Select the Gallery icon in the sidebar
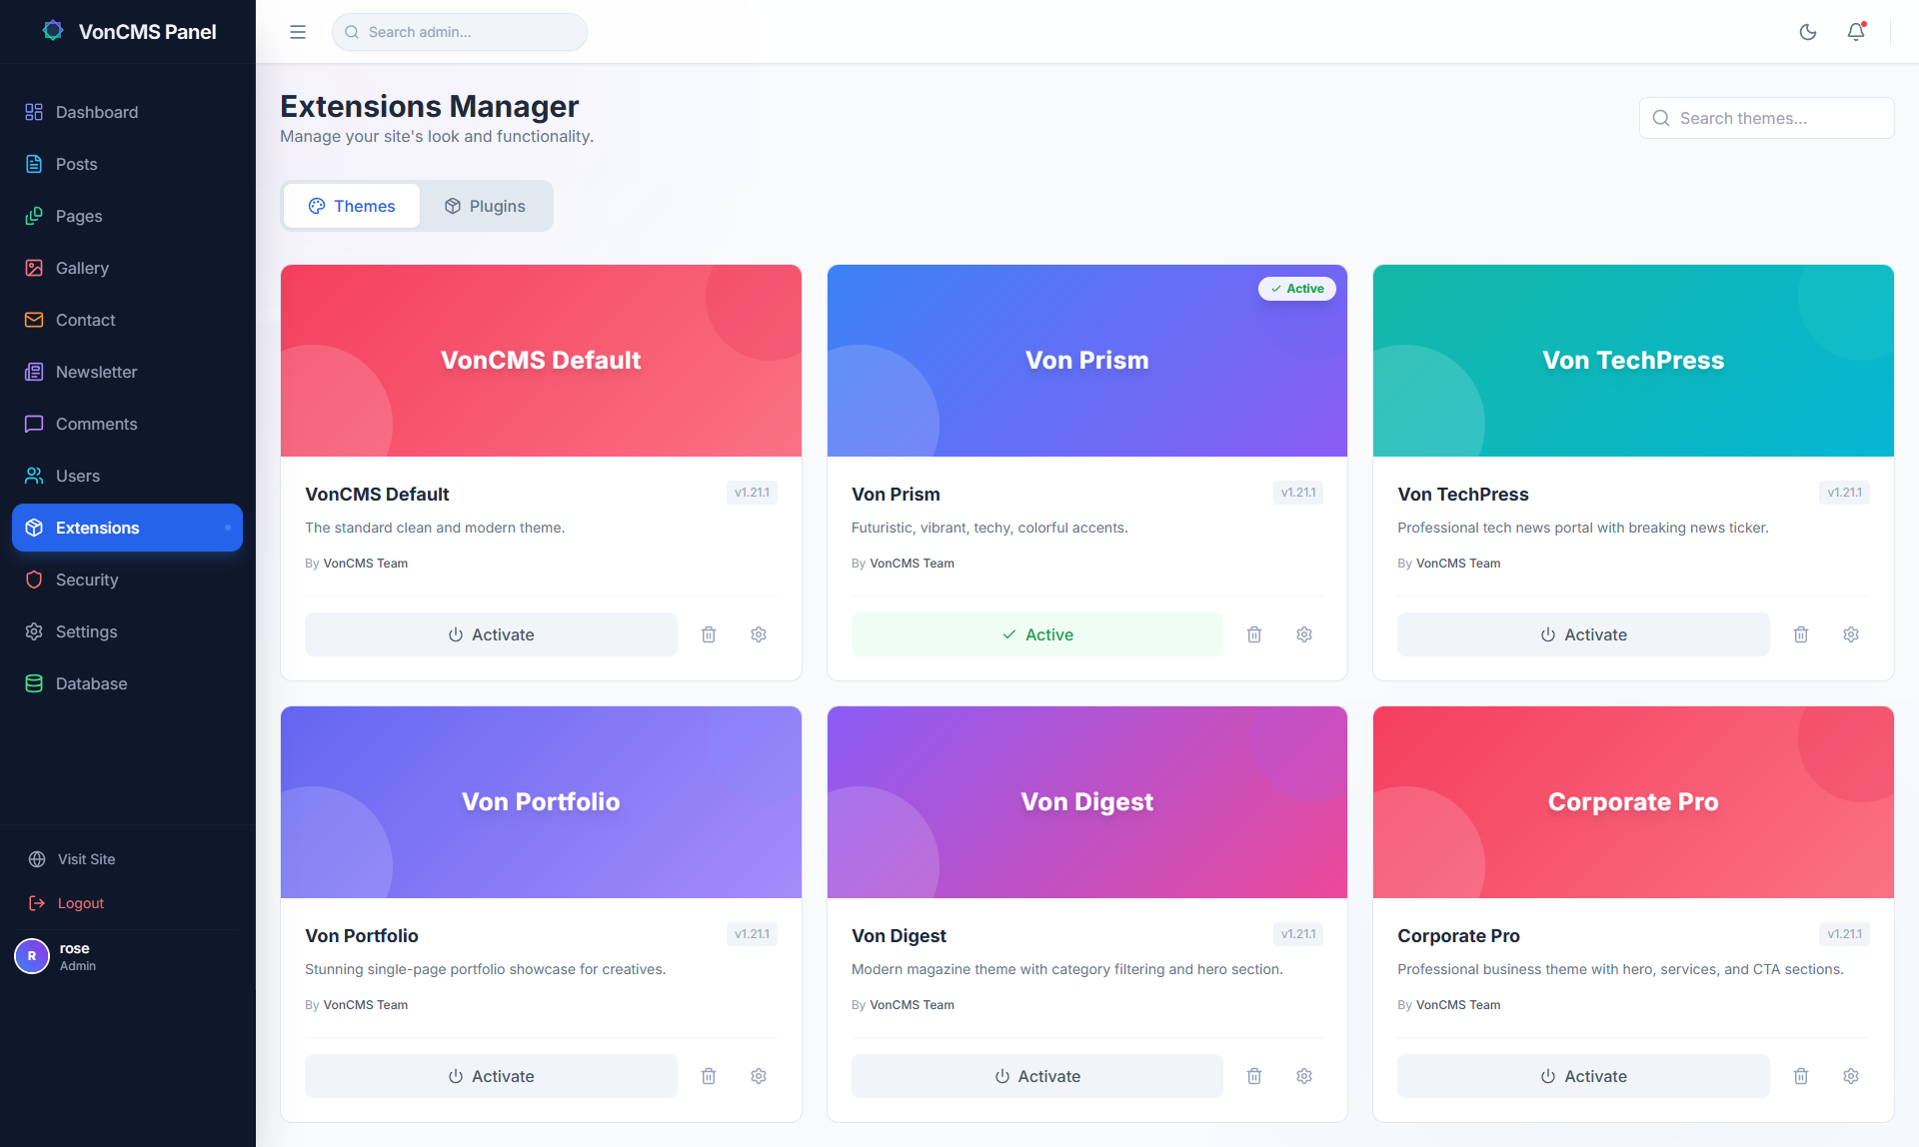 pyautogui.click(x=33, y=268)
